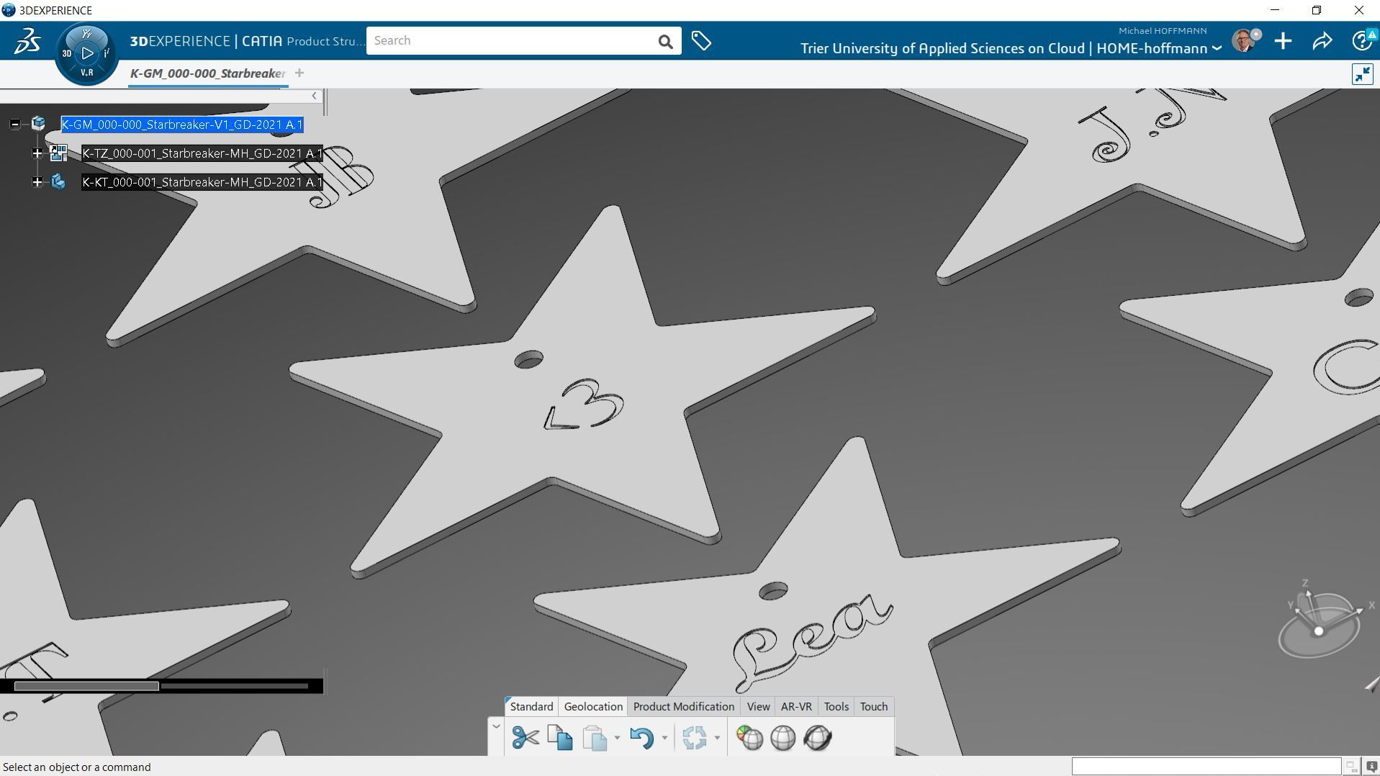This screenshot has height=776, width=1380.
Task: Select K-KT_000-001_Starbreaker-MH_GD-2021 A.1 item
Action: click(202, 182)
